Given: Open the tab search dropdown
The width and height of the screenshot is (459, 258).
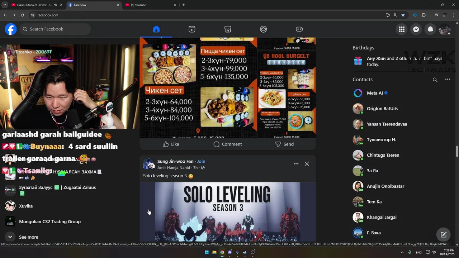Looking at the screenshot, I should point(5,5).
